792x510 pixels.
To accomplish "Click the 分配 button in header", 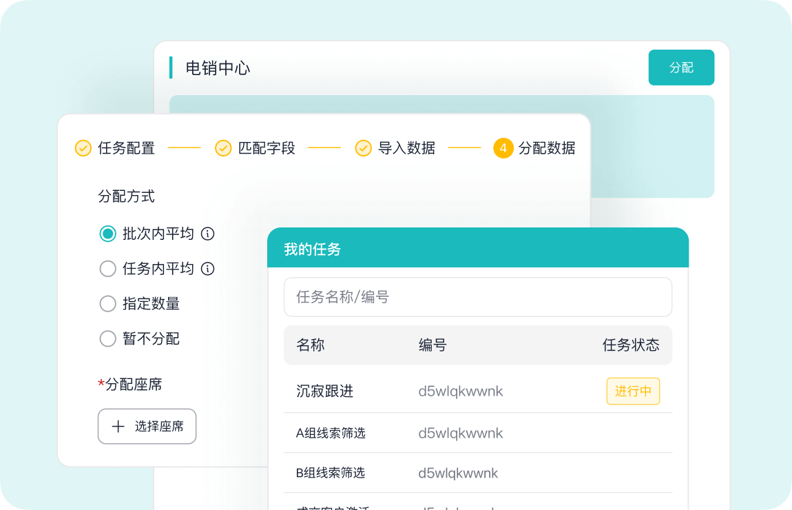I will pyautogui.click(x=681, y=68).
